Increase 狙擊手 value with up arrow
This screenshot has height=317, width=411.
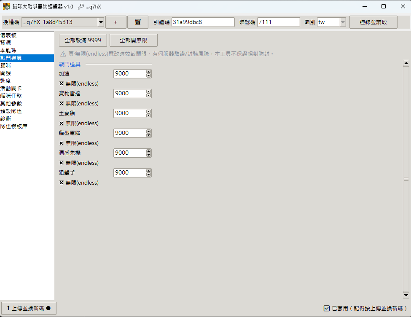click(149, 171)
